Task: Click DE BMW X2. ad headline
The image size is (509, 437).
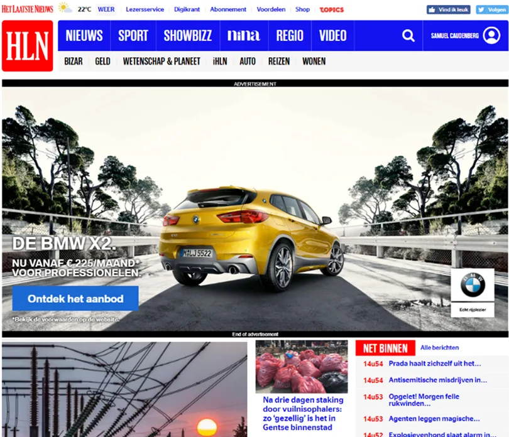Action: click(64, 244)
